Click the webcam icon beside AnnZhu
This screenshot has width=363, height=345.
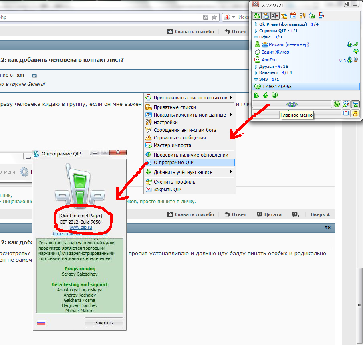pyautogui.click(x=356, y=60)
